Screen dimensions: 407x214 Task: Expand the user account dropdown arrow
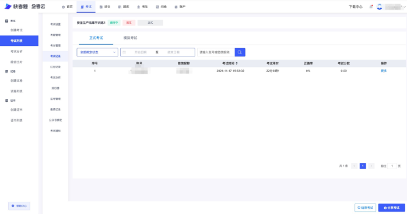(x=405, y=7)
